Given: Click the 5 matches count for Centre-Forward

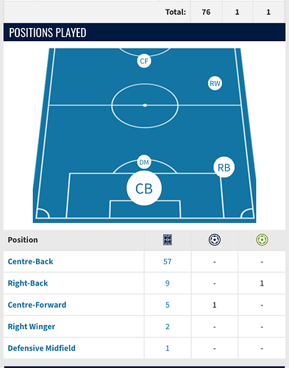Looking at the screenshot, I should coord(168,305).
